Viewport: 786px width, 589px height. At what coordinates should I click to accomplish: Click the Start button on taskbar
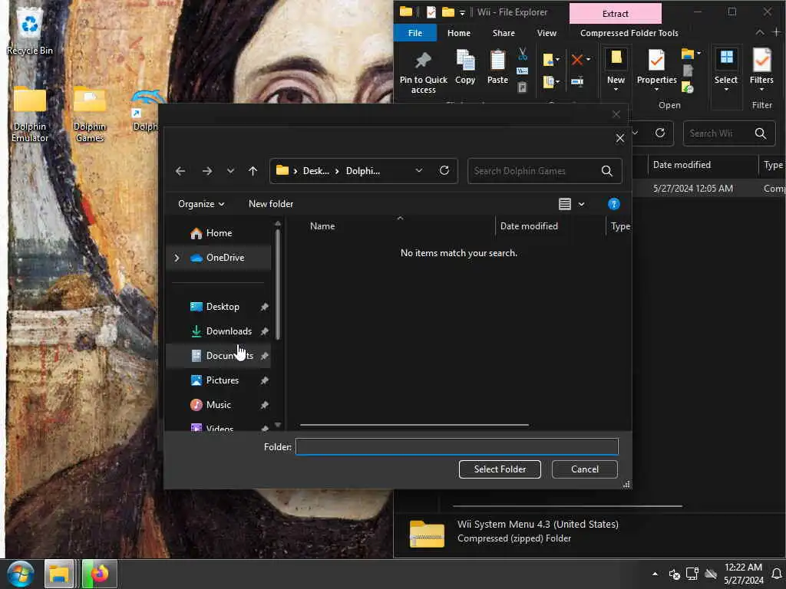tap(21, 574)
